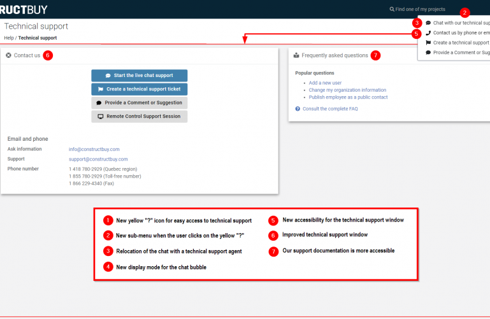Click the Quebec region phone number
This screenshot has width=490, height=319.
pyautogui.click(x=103, y=169)
